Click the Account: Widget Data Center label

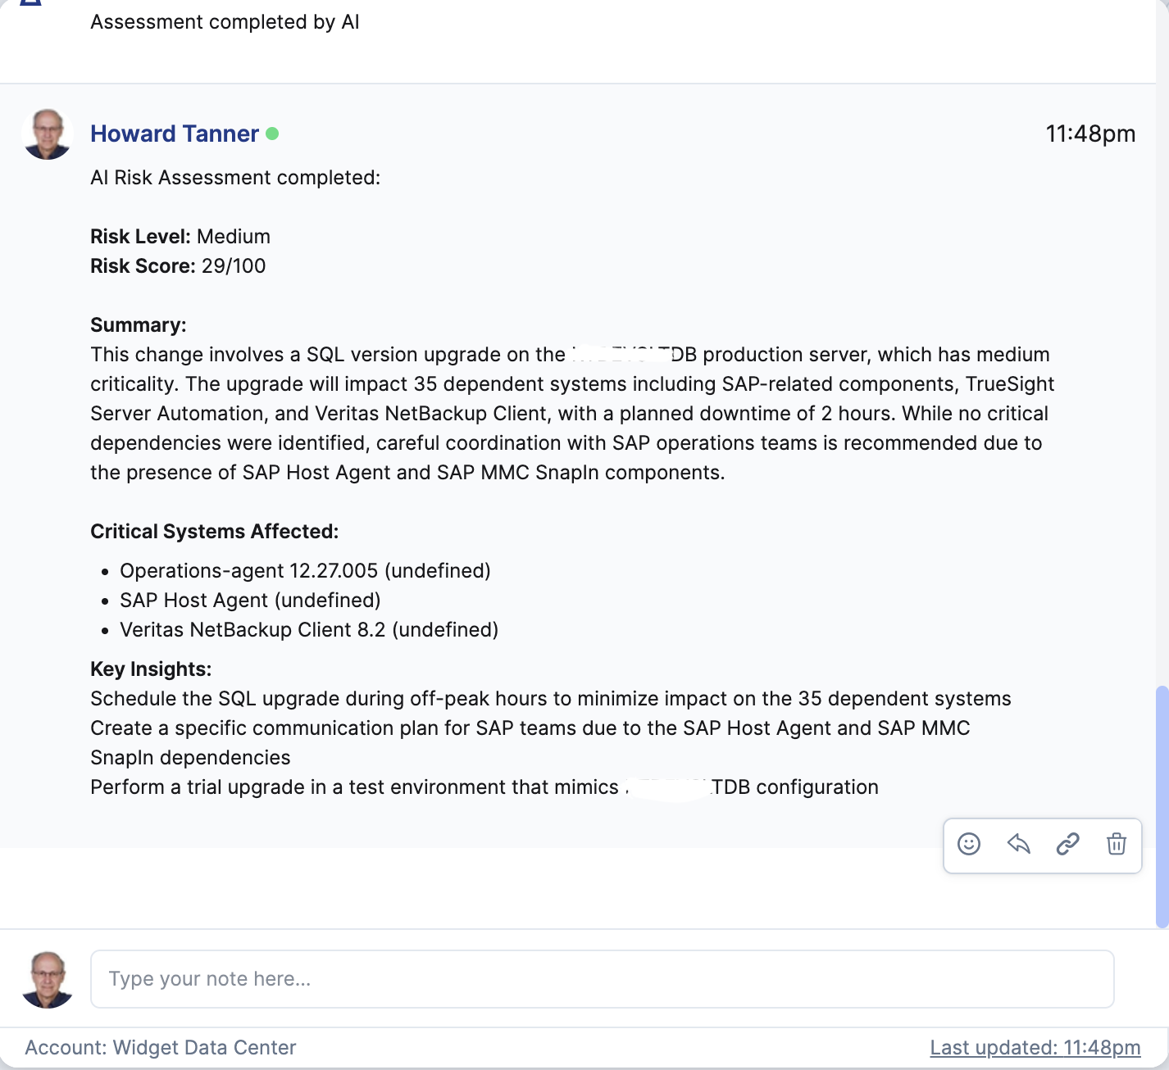(159, 1047)
